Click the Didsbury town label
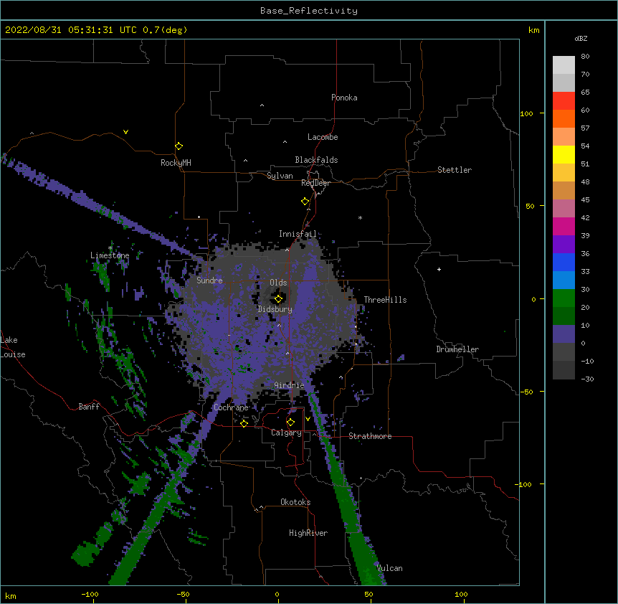The height and width of the screenshot is (604, 618). click(x=275, y=309)
